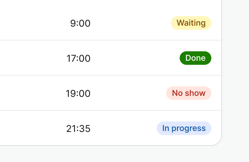Click the yellow Waiting status badge

pyautogui.click(x=191, y=23)
